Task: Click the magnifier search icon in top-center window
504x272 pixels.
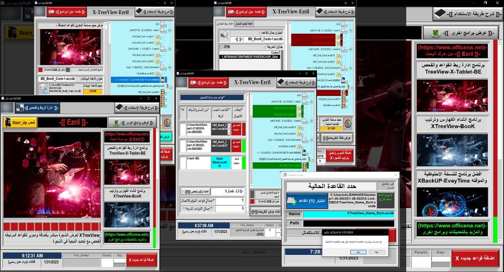Action: [x=224, y=35]
